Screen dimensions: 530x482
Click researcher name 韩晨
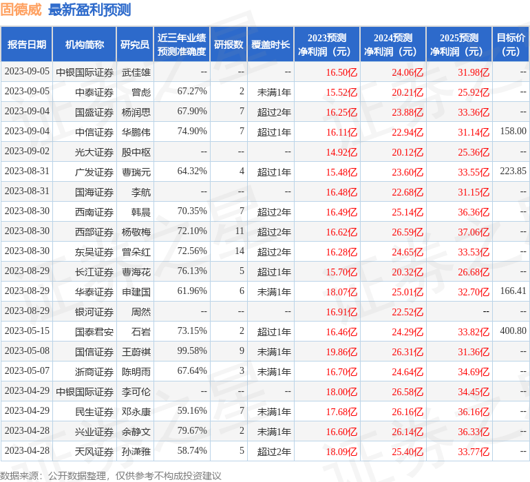click(141, 212)
